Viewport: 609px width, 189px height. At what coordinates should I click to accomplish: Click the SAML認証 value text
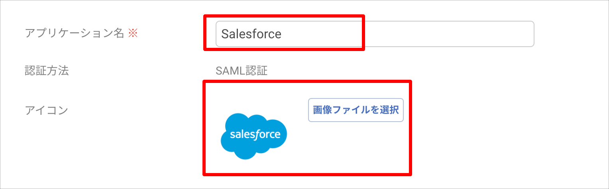point(242,71)
